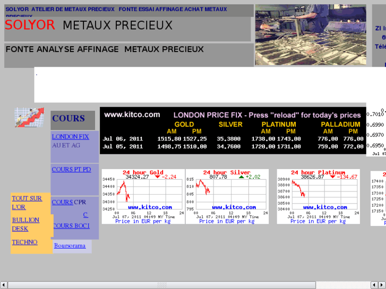Click the www.kitco.com text in the table
Screen dimensions: 386x289
[x=132, y=115]
